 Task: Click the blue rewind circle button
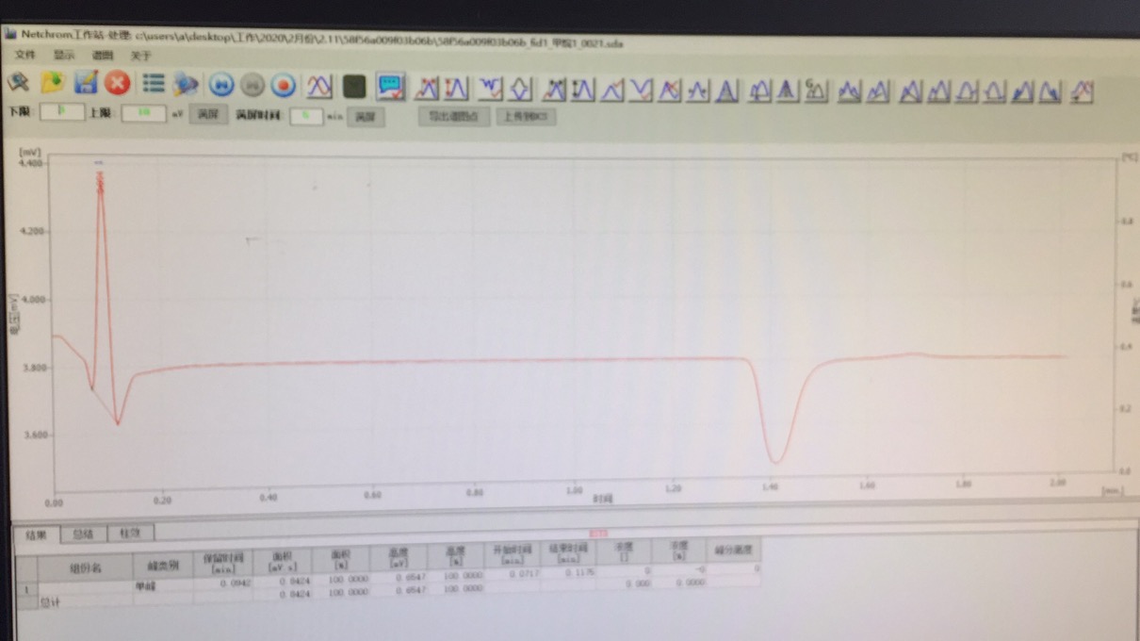(221, 86)
